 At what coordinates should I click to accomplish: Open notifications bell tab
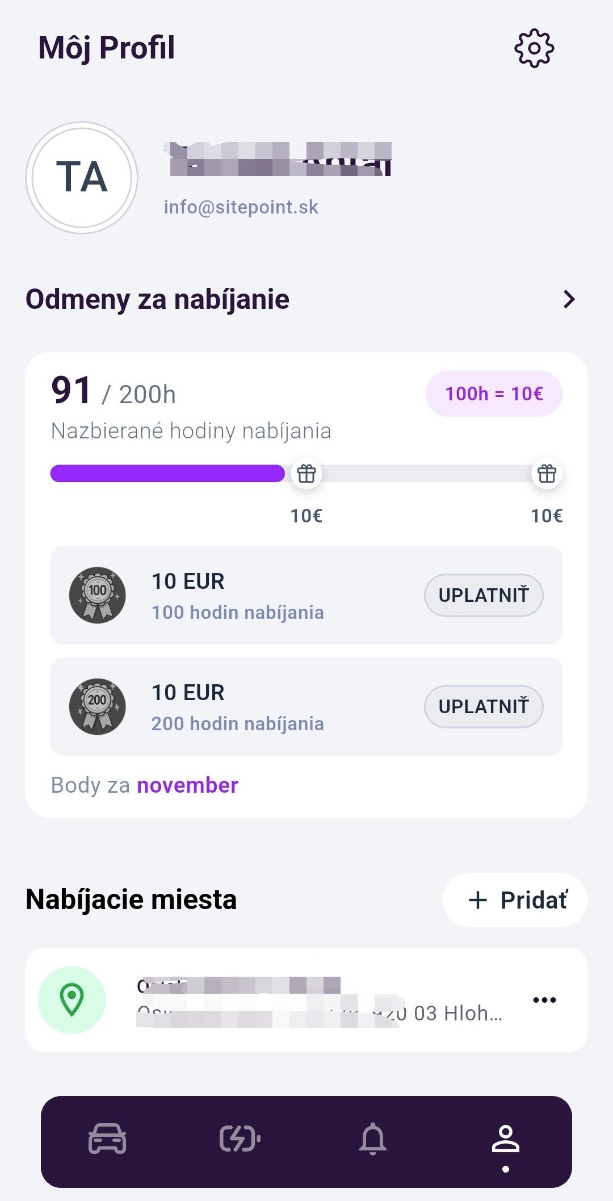tap(373, 1139)
